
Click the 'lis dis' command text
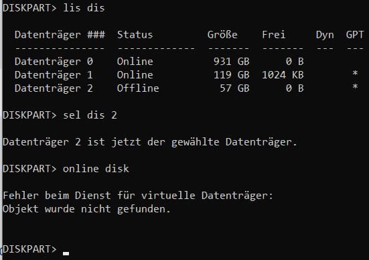[x=84, y=8]
